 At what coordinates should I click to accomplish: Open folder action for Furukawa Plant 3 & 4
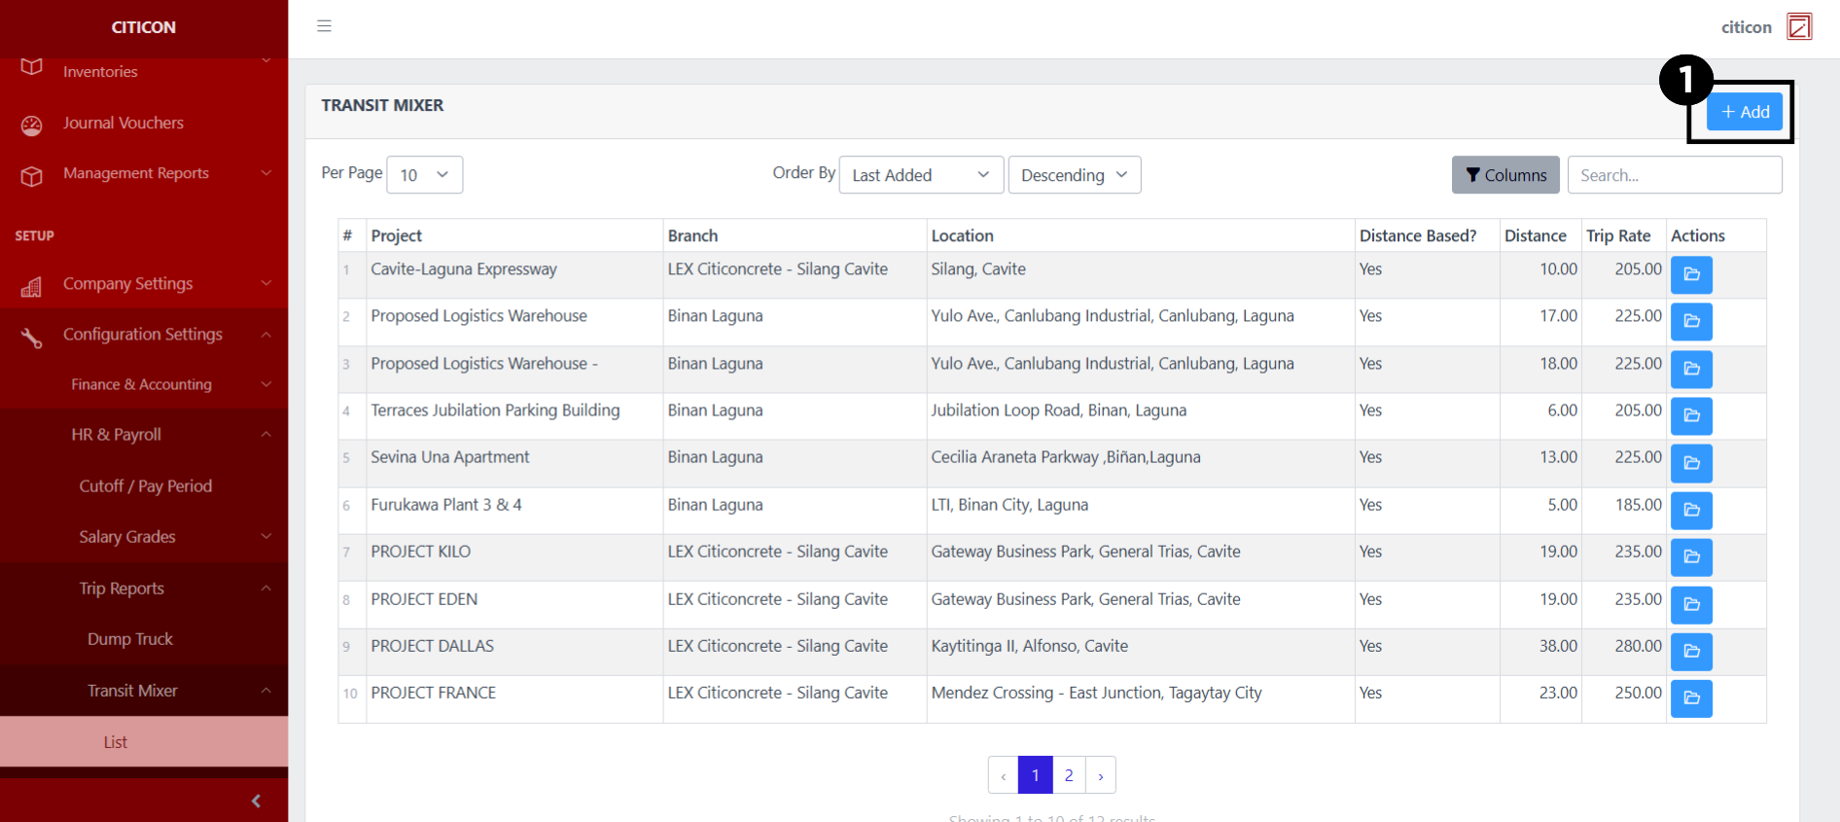[1691, 510]
